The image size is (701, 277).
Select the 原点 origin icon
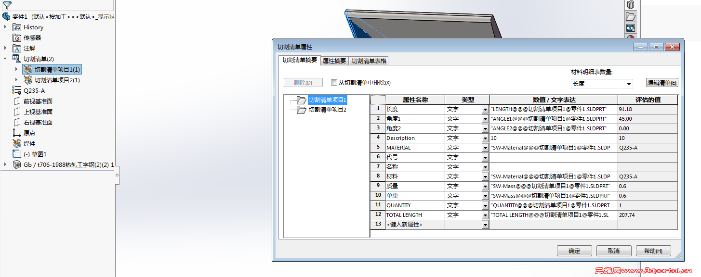[17, 133]
